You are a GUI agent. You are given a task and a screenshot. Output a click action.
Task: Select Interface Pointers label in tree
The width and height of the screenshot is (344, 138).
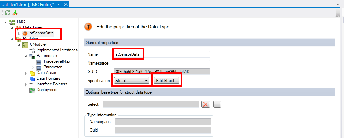(52, 84)
